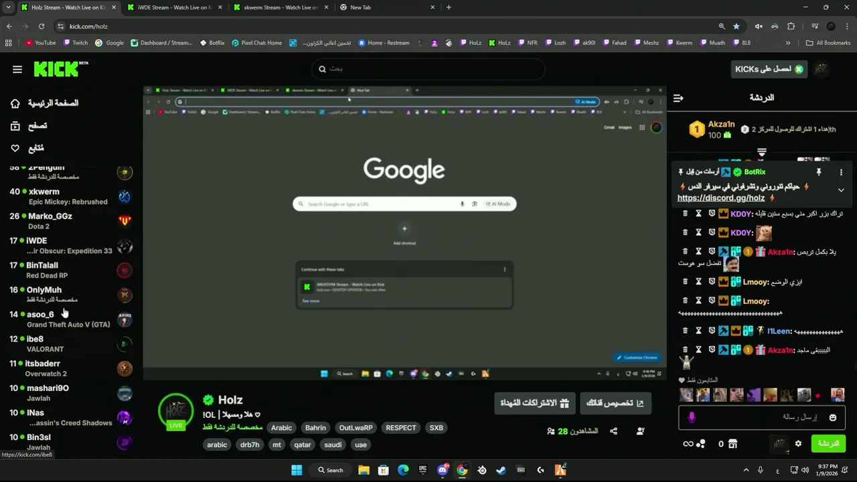Open File Explorer from the taskbar
Image resolution: width=857 pixels, height=482 pixels.
(364, 470)
